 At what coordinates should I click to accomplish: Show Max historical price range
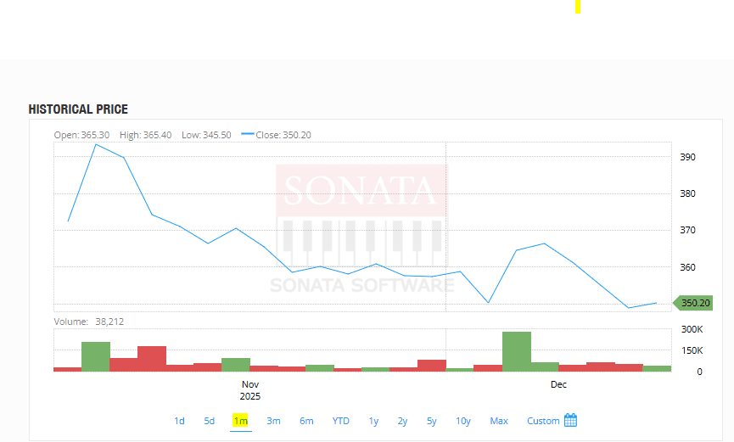(x=499, y=421)
